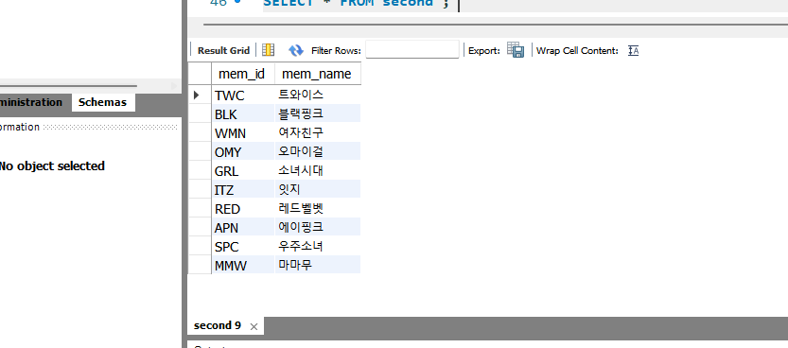Click the 에이핑크 name cell
The image size is (788, 348).
[318, 228]
